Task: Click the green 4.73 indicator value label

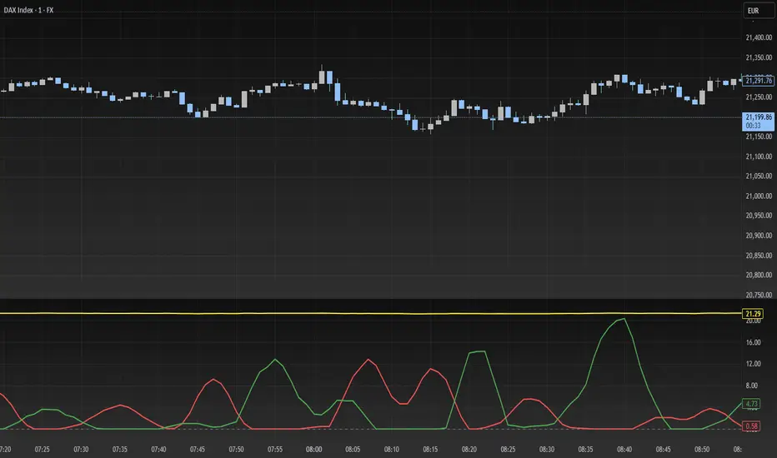Action: [753, 404]
